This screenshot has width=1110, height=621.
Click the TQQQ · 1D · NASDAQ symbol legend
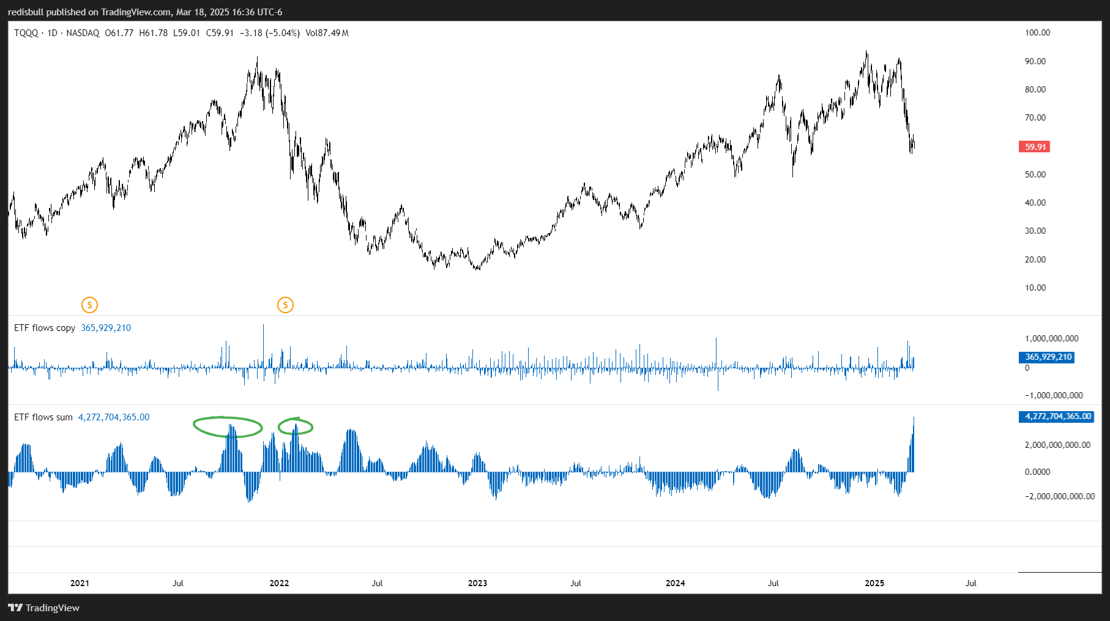[57, 33]
